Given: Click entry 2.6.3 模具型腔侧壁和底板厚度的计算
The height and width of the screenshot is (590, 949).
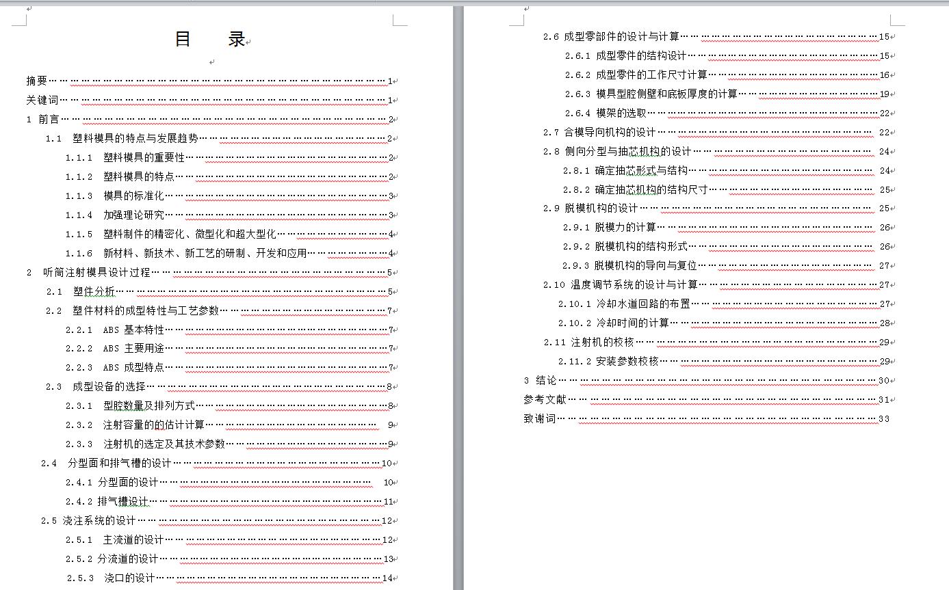Looking at the screenshot, I should coord(727,94).
